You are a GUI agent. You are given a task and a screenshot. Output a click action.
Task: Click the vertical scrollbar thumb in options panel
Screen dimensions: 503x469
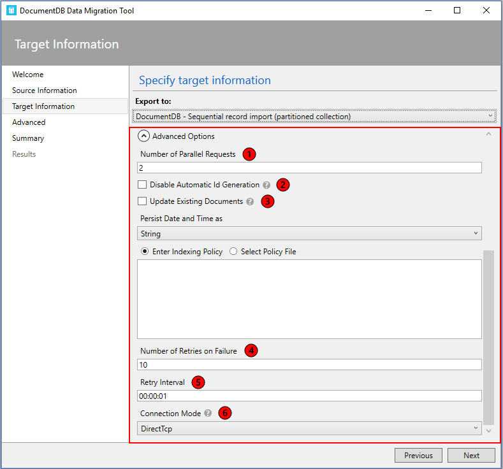click(x=488, y=337)
